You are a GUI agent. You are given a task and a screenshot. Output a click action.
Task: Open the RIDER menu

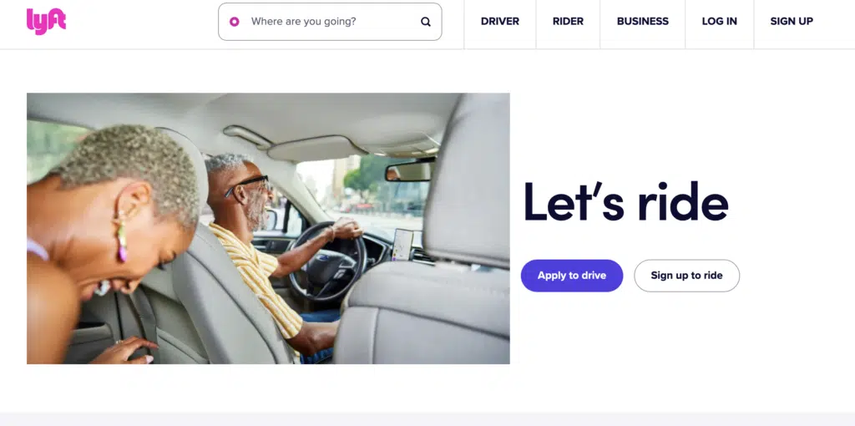point(568,21)
